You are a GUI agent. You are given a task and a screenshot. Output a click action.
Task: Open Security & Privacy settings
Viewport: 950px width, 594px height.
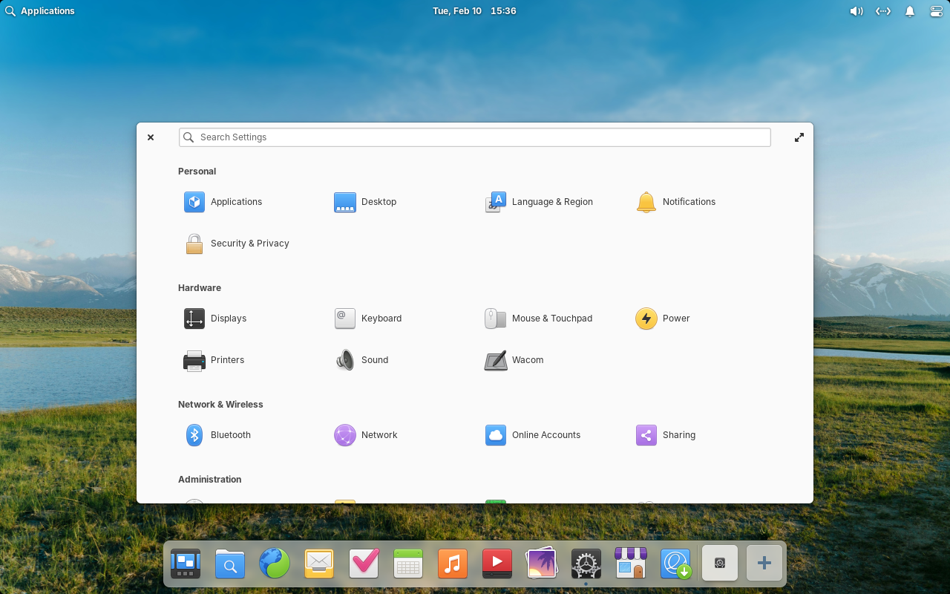pyautogui.click(x=194, y=244)
